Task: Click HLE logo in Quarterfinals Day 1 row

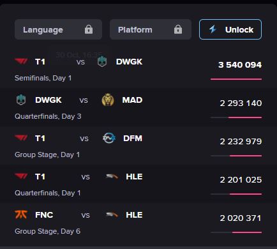Action: point(112,176)
